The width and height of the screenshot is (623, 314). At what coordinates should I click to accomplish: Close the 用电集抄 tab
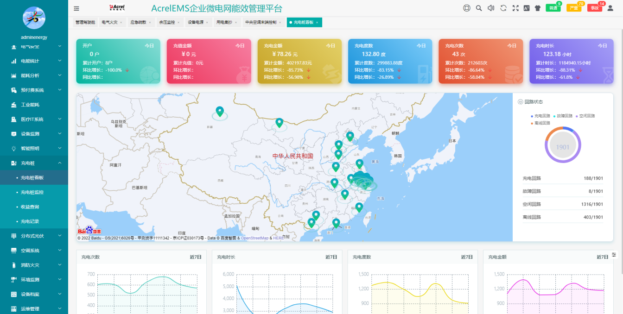pyautogui.click(x=235, y=22)
